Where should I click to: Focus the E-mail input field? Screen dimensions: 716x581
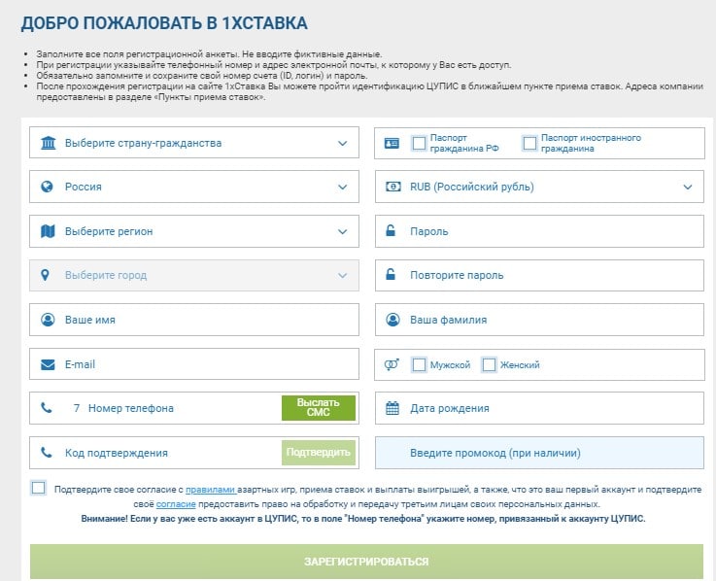pos(194,364)
